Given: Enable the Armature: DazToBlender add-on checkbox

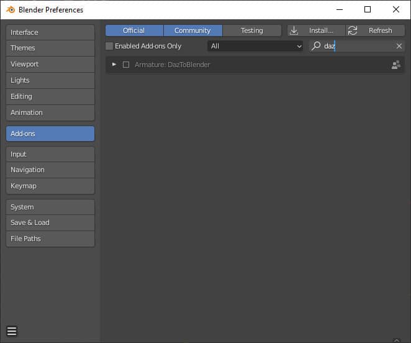Looking at the screenshot, I should point(126,65).
